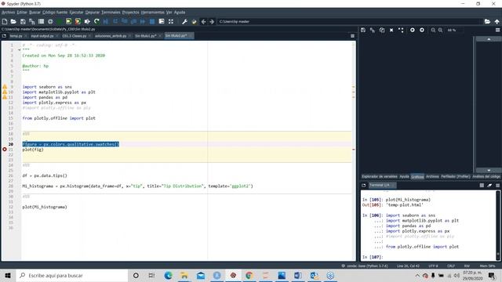The height and width of the screenshot is (282, 502).
Task: Click the Windows taskbar search box
Action: pos(72,275)
